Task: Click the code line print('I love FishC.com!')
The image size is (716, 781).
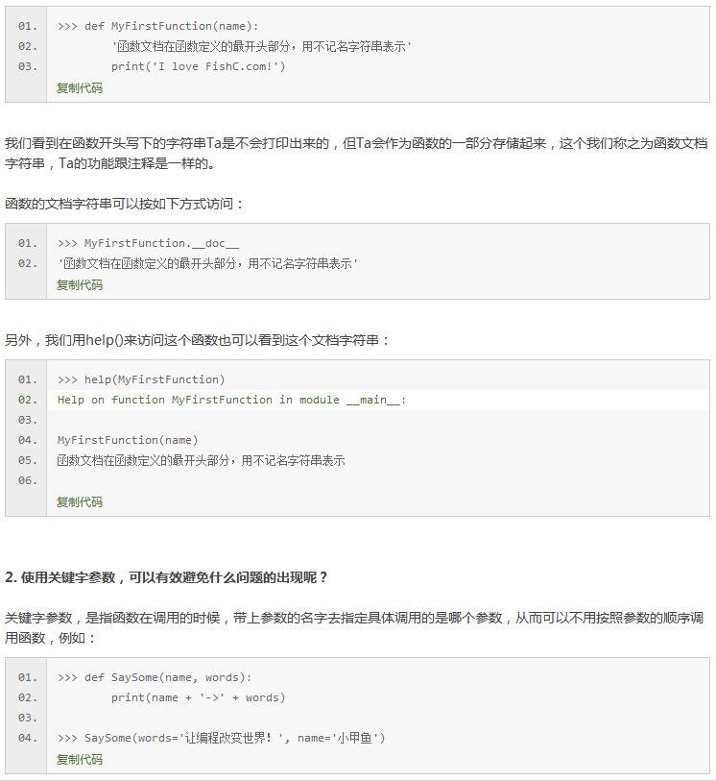Action: point(198,66)
